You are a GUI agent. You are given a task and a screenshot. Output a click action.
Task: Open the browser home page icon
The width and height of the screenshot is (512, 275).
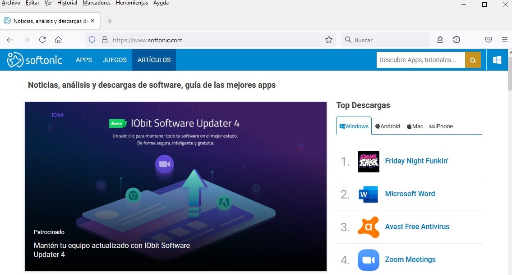pyautogui.click(x=59, y=40)
